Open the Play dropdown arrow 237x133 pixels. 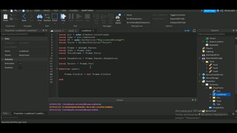pyautogui.click(x=63, y=23)
